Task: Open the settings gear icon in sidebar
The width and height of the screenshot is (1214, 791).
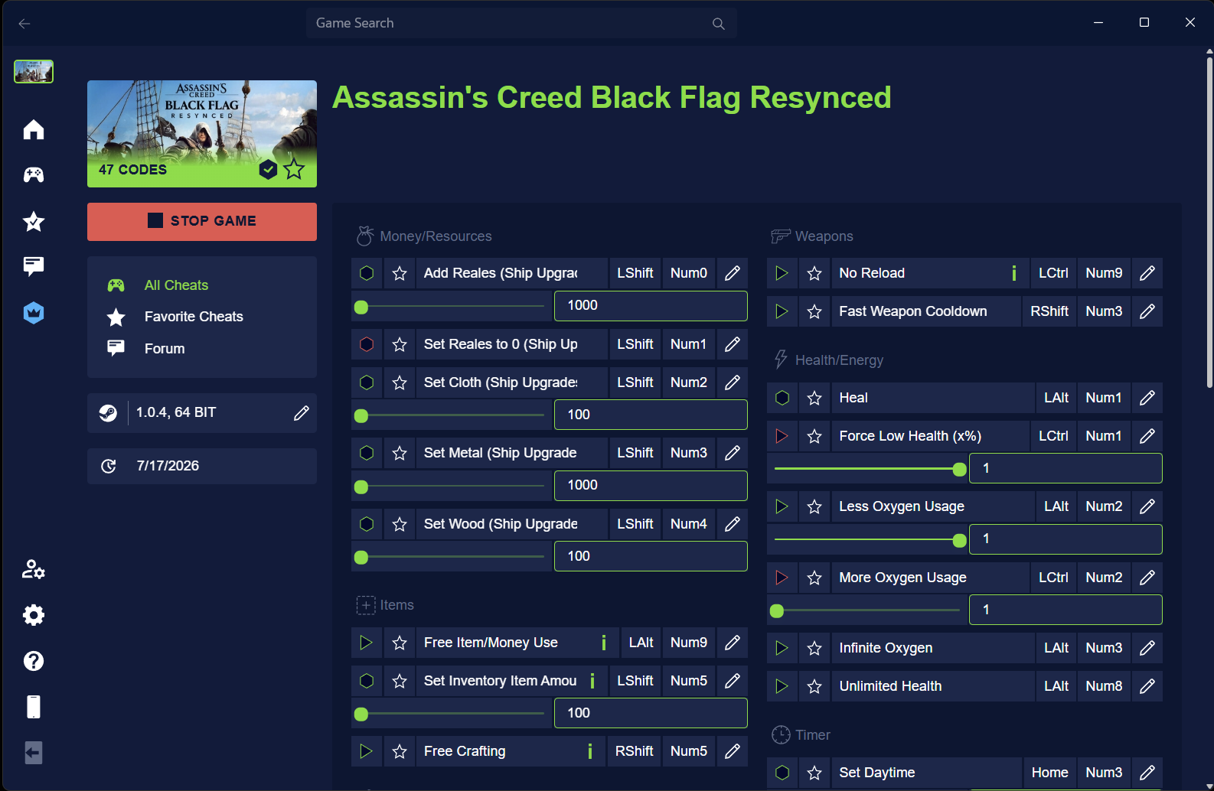Action: pos(34,615)
